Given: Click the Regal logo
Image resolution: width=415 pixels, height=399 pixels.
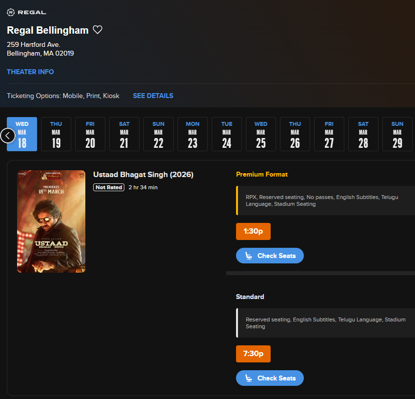Looking at the screenshot, I should (26, 12).
